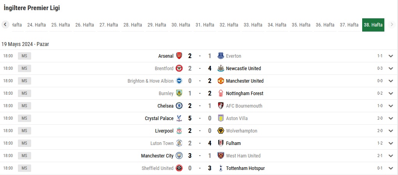
Task: Click the Tottenham Hotspur cockerel logo
Action: coord(220,168)
